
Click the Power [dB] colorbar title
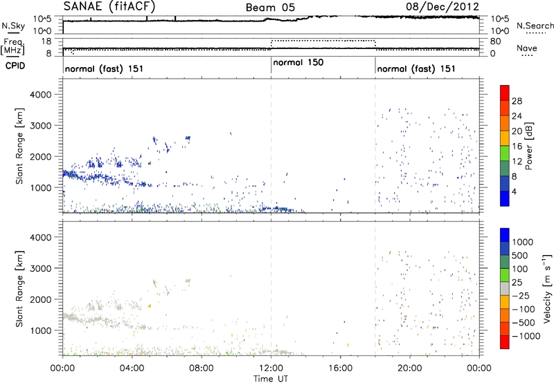click(529, 146)
